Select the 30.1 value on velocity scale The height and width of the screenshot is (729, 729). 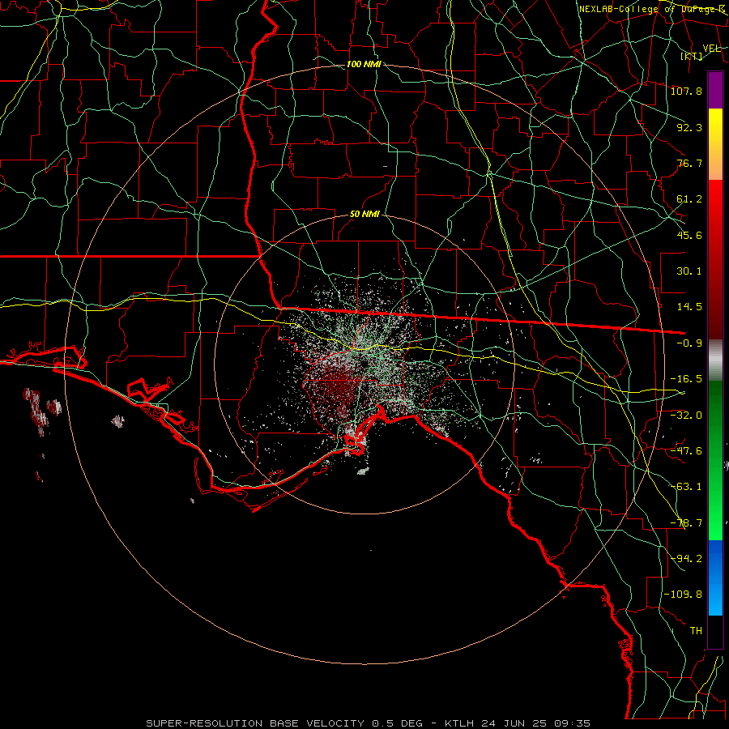(689, 271)
